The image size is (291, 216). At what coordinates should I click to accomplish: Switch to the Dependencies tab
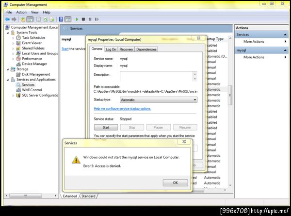tap(146, 49)
